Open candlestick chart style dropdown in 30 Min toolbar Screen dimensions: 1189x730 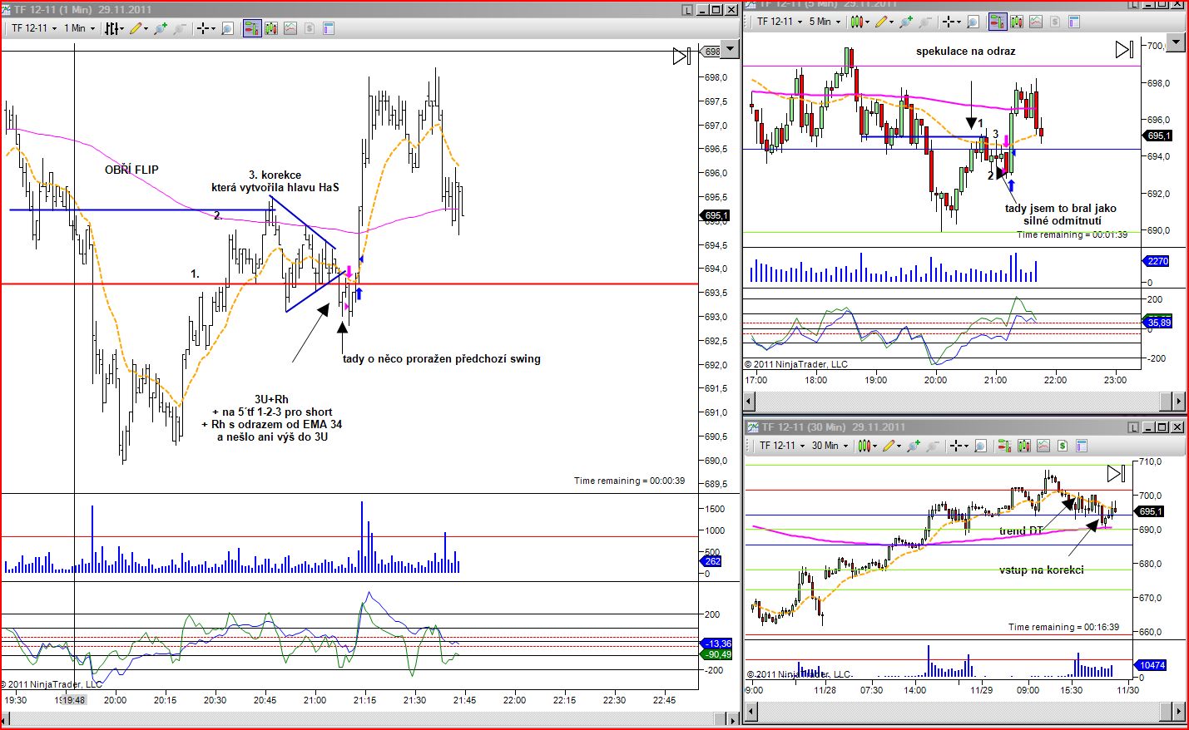click(868, 446)
